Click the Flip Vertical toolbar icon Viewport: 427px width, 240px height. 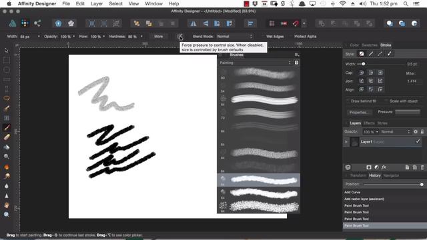[205, 24]
